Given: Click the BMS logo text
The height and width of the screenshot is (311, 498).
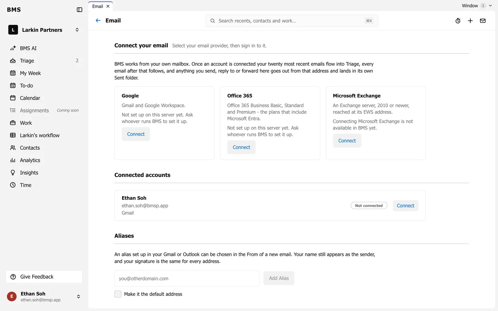Looking at the screenshot, I should (x=14, y=10).
